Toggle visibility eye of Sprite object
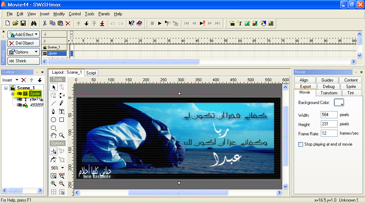 pyautogui.click(x=19, y=94)
